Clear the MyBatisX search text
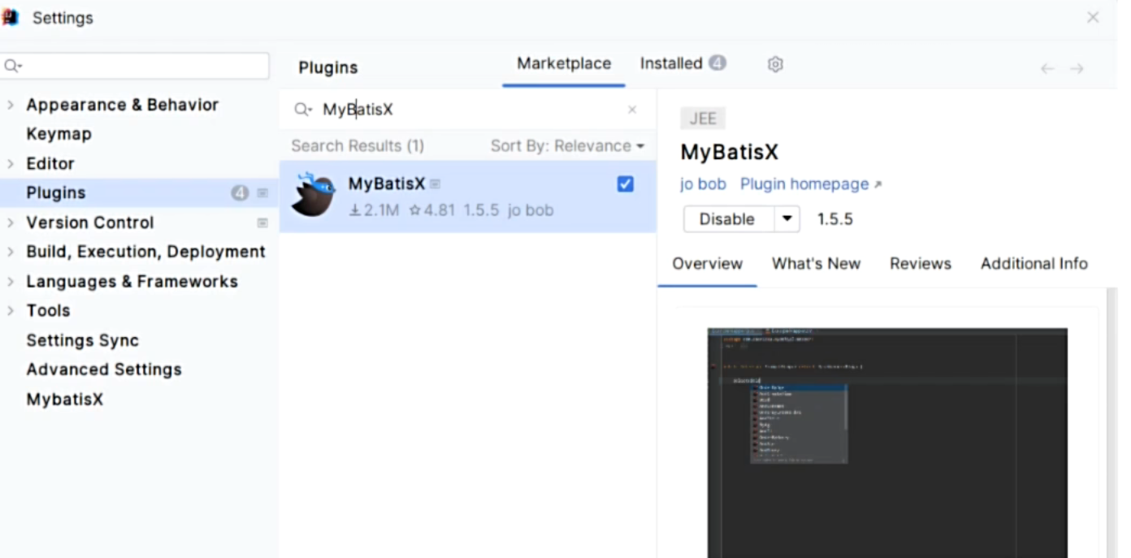 tap(632, 110)
